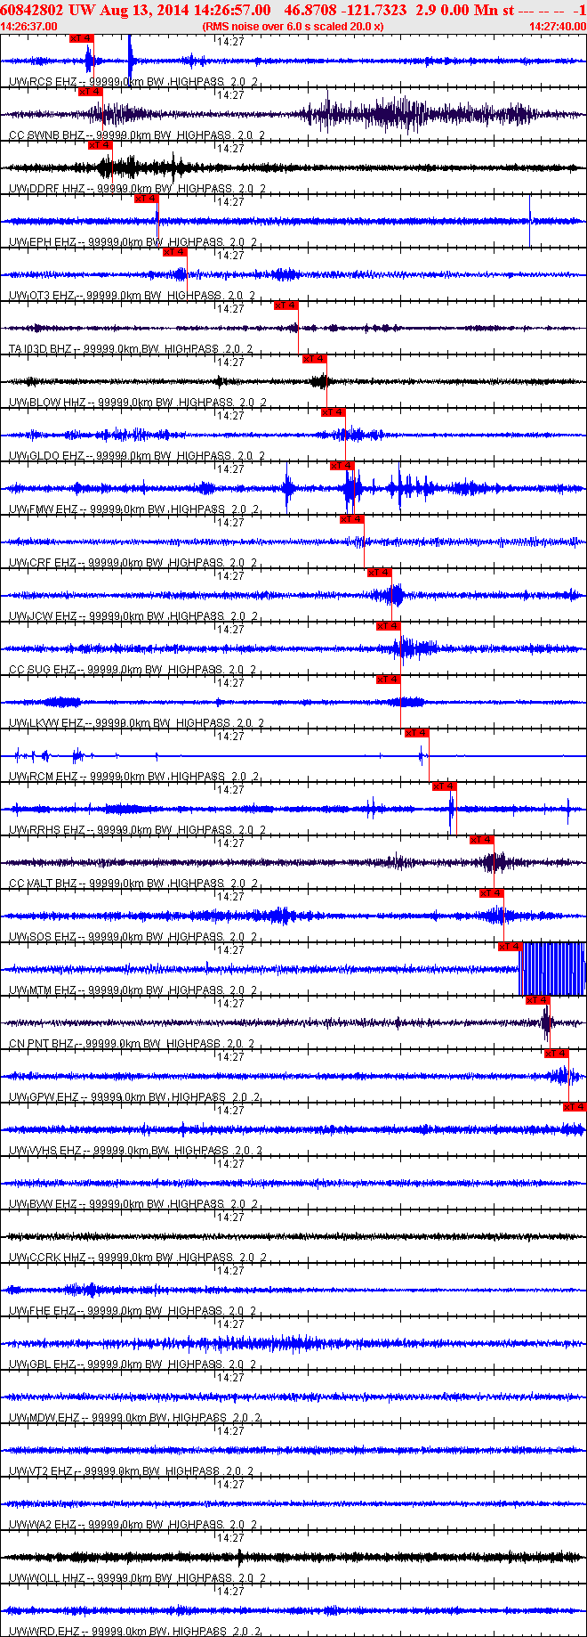Image resolution: width=587 pixels, height=1637 pixels.
Task: Click the red pick marker on the RCS EHZ trace
Action: (81, 38)
